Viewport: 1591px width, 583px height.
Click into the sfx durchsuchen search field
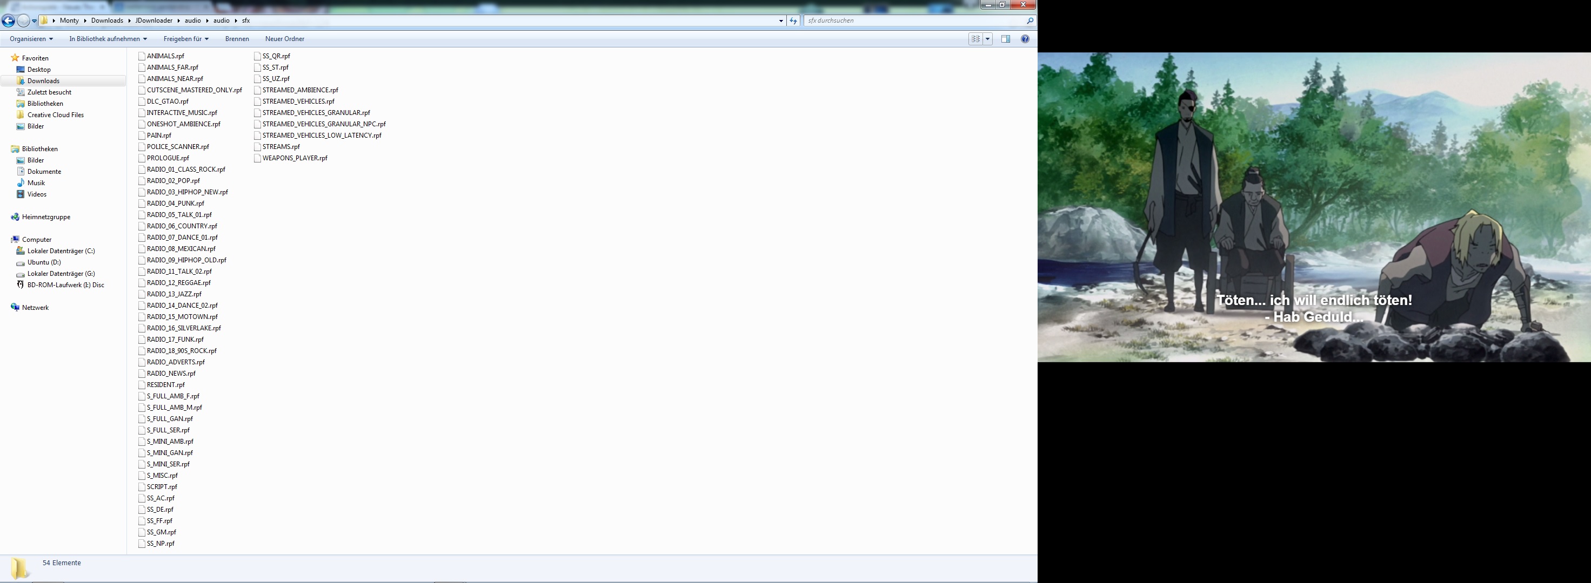pos(914,21)
